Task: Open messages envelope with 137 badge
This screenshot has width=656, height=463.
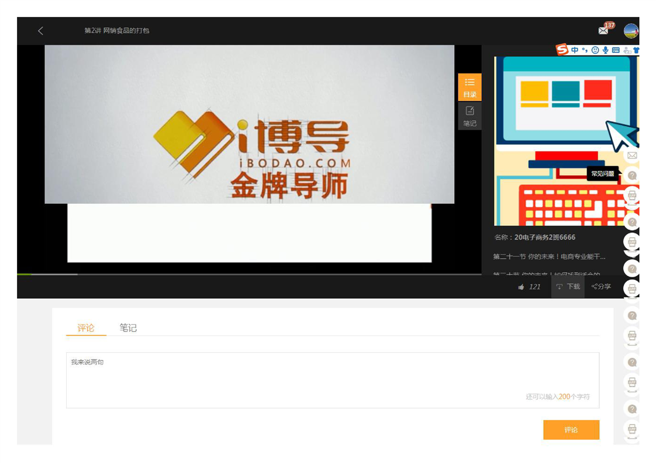Action: (603, 31)
